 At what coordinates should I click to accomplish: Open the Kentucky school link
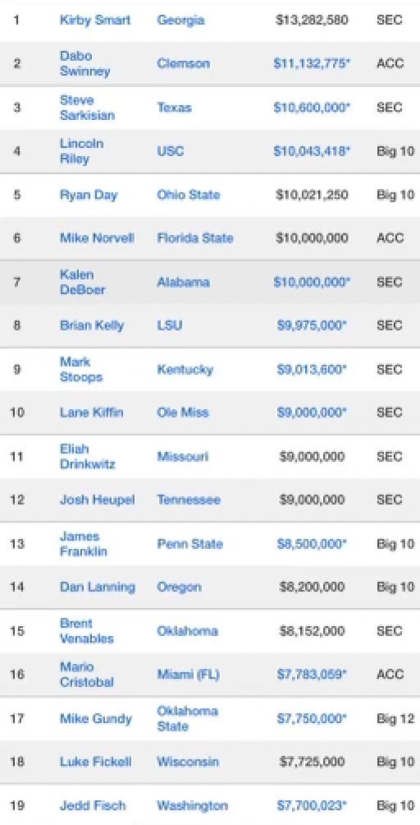click(x=185, y=369)
